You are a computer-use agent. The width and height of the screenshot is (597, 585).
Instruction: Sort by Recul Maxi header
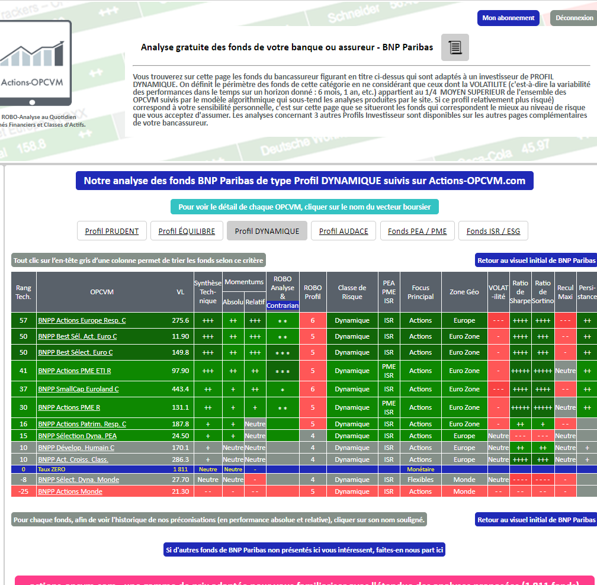point(565,292)
